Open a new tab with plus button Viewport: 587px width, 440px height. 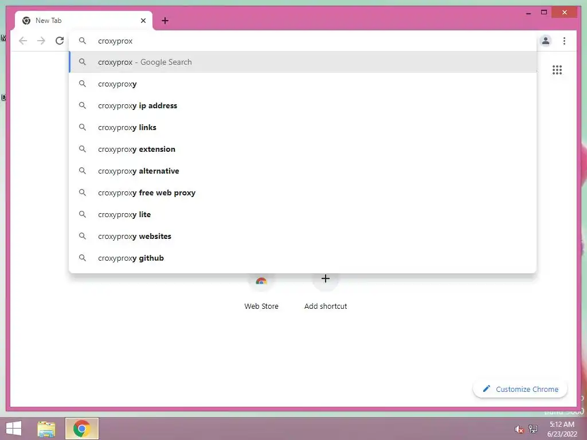[165, 21]
